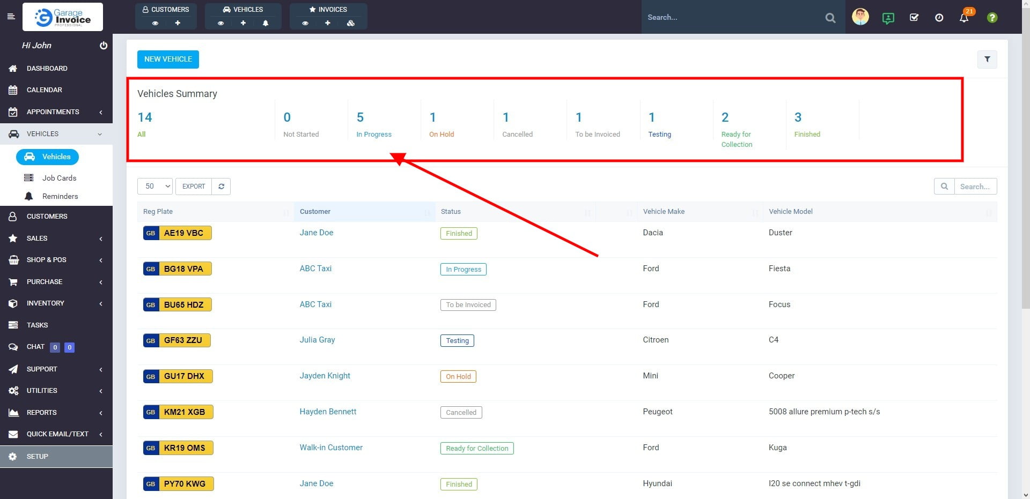Click the vehicle reminders bell in top shortcuts
Image resolution: width=1030 pixels, height=499 pixels.
[266, 23]
